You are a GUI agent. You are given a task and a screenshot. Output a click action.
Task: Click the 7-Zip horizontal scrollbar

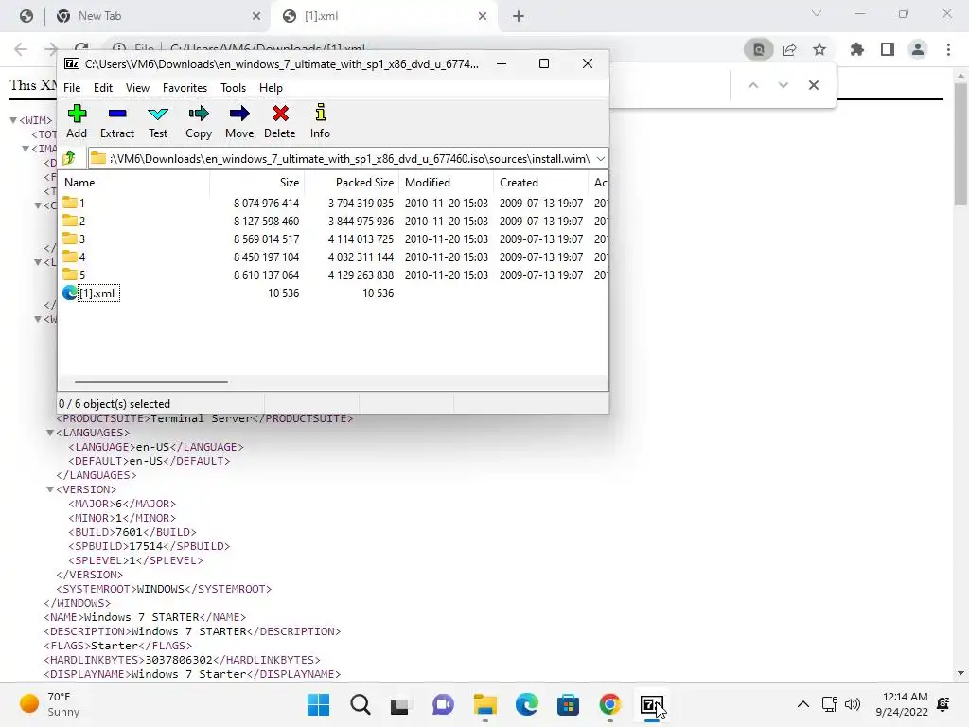151,382
